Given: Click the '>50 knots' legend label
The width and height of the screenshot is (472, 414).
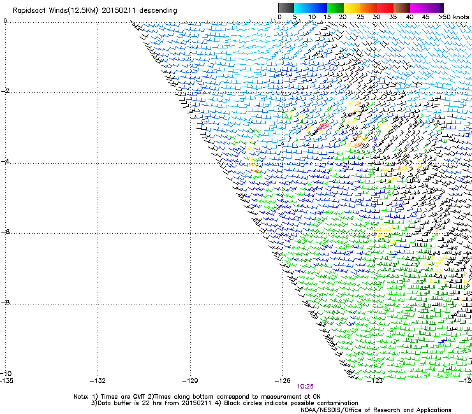Looking at the screenshot, I should tap(454, 17).
